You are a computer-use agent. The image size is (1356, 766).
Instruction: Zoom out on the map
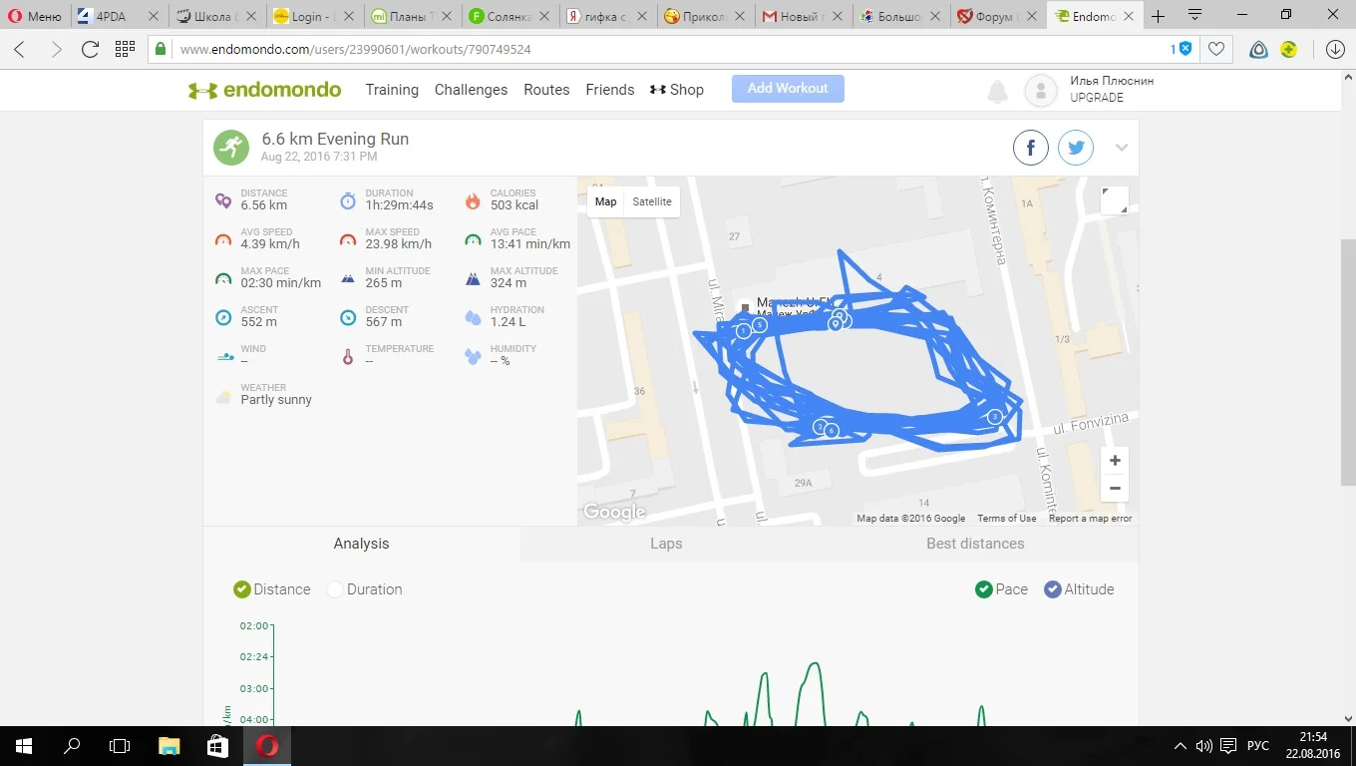pos(1115,489)
